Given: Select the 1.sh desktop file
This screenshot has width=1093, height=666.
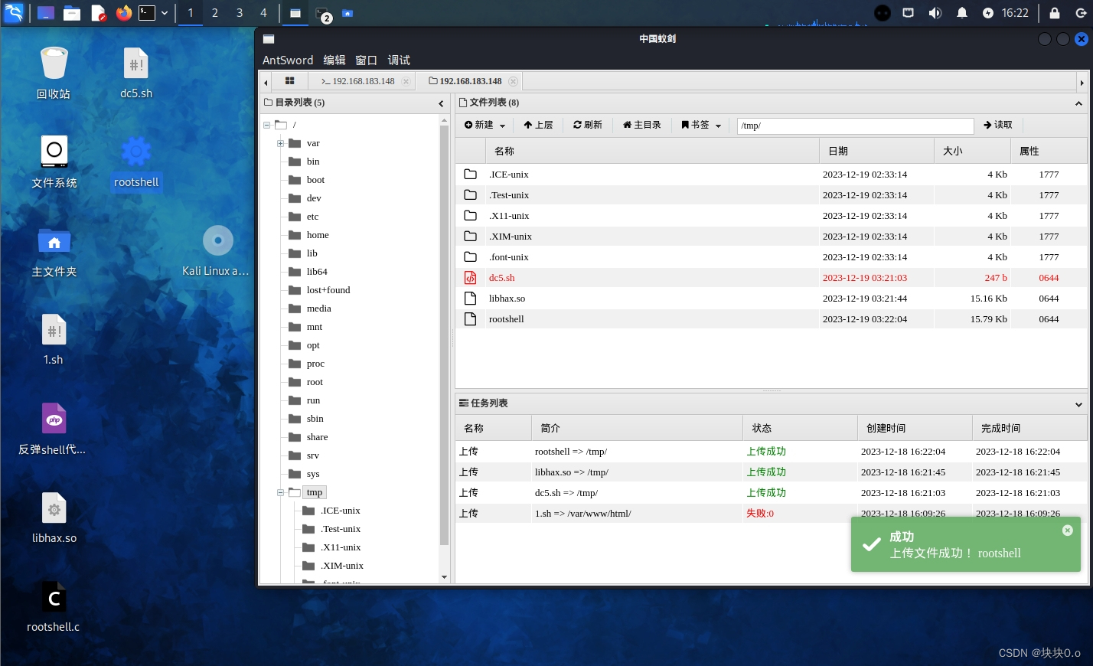Looking at the screenshot, I should pos(54,339).
